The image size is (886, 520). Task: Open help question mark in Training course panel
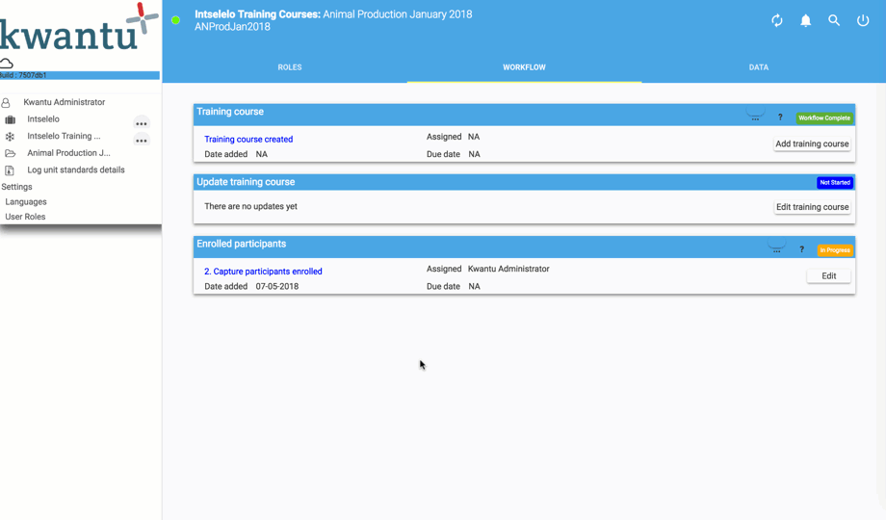pyautogui.click(x=780, y=117)
